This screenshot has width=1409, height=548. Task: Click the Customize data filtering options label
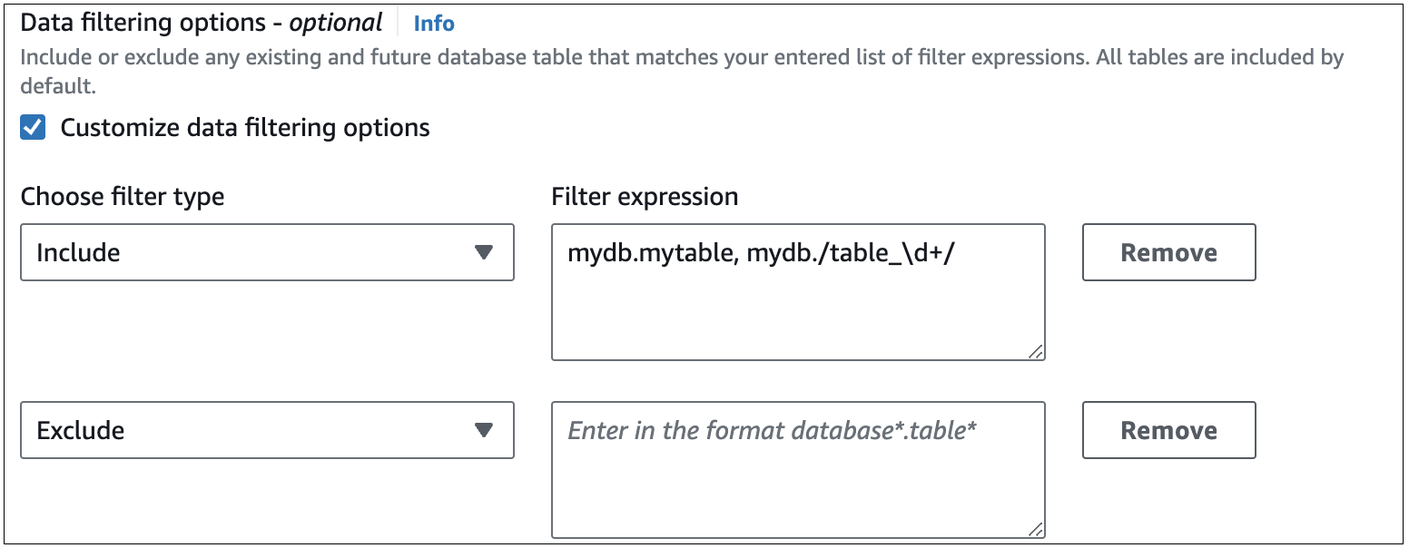coord(244,127)
